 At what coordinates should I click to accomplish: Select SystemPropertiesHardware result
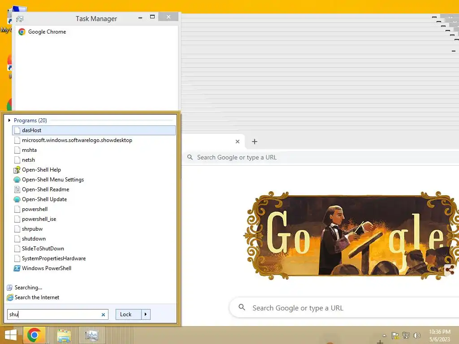click(94, 258)
